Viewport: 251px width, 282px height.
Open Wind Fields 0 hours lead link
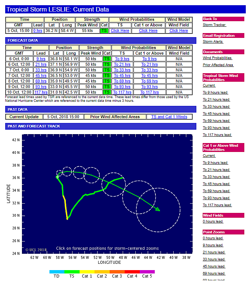click(x=213, y=221)
